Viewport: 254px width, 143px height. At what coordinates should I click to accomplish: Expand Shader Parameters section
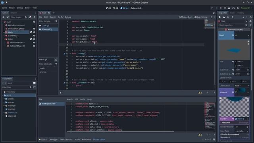(230, 134)
